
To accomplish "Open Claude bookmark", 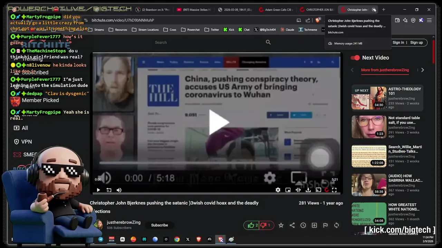I will 287,30.
